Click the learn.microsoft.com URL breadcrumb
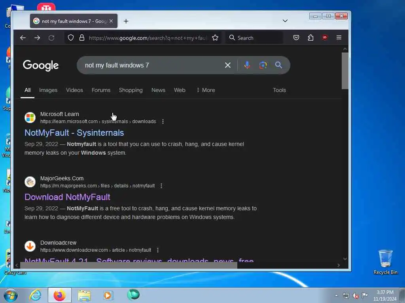Screen dimensions: 405x303 [x=98, y=122]
